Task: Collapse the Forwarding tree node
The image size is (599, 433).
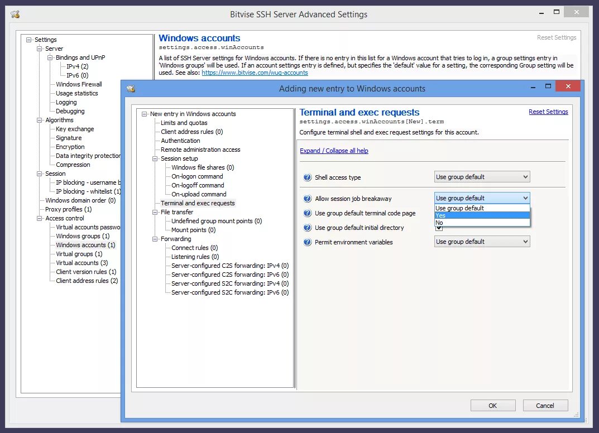Action: point(155,239)
